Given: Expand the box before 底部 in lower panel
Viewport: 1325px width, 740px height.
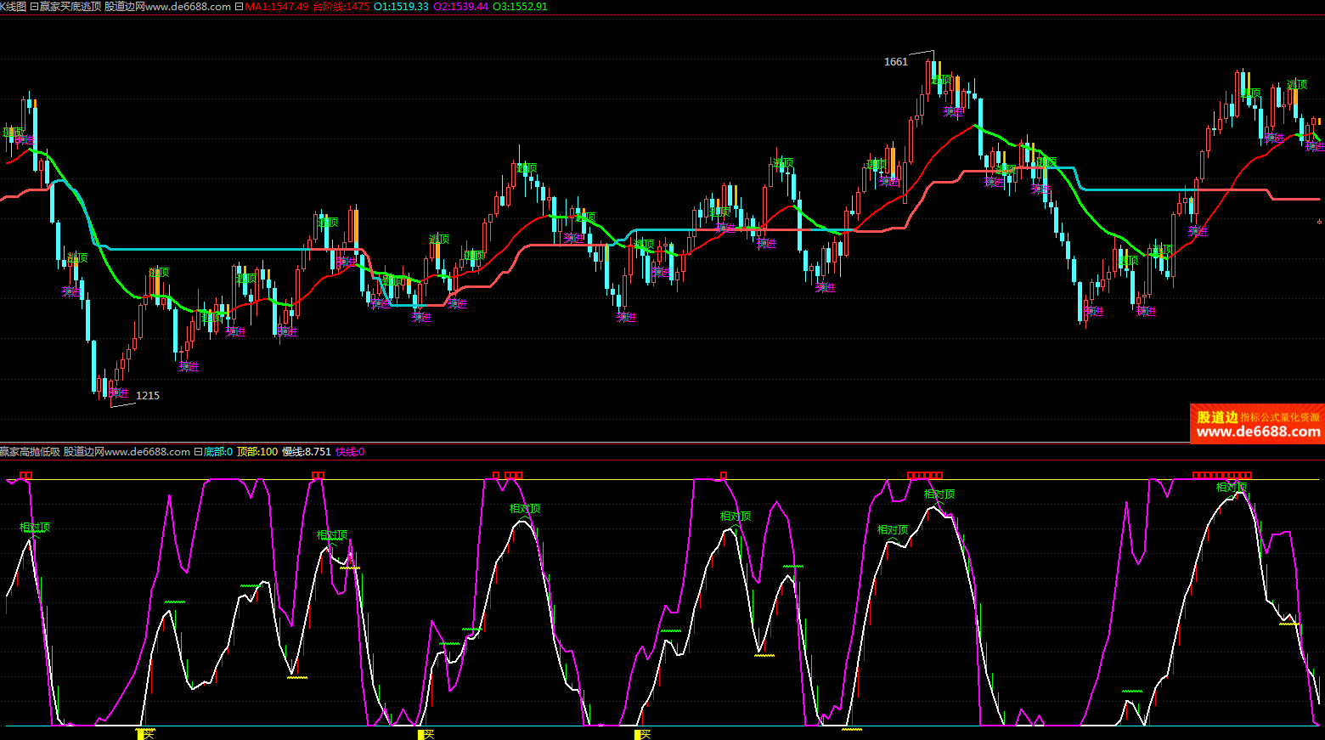Looking at the screenshot, I should (198, 452).
